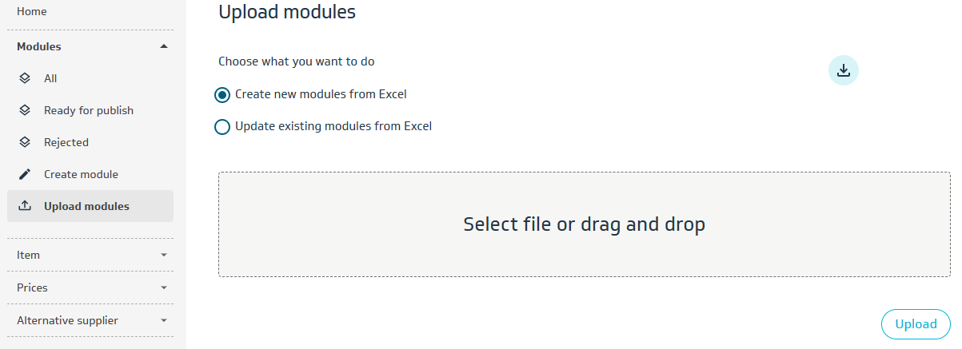Click the layers icon beside All
The image size is (962, 349).
point(25,78)
